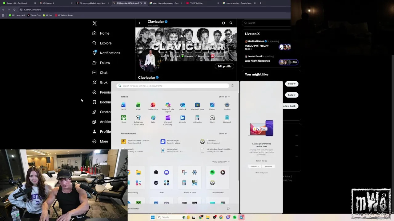Image resolution: width=394 pixels, height=221 pixels.
Task: Select iPhone device button
Action: pyautogui.click(x=268, y=166)
